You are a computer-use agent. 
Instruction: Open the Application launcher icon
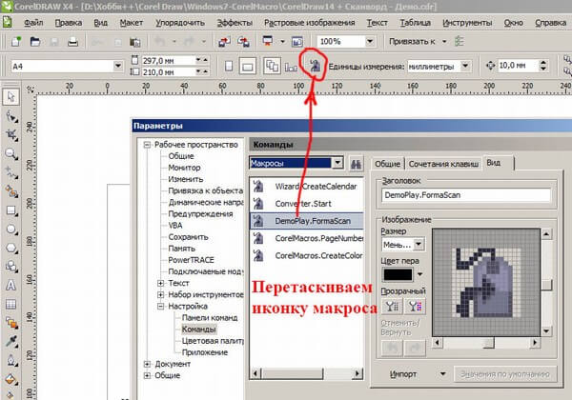pyautogui.click(x=268, y=41)
